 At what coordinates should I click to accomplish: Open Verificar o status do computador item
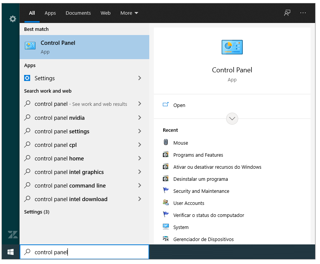pyautogui.click(x=208, y=215)
